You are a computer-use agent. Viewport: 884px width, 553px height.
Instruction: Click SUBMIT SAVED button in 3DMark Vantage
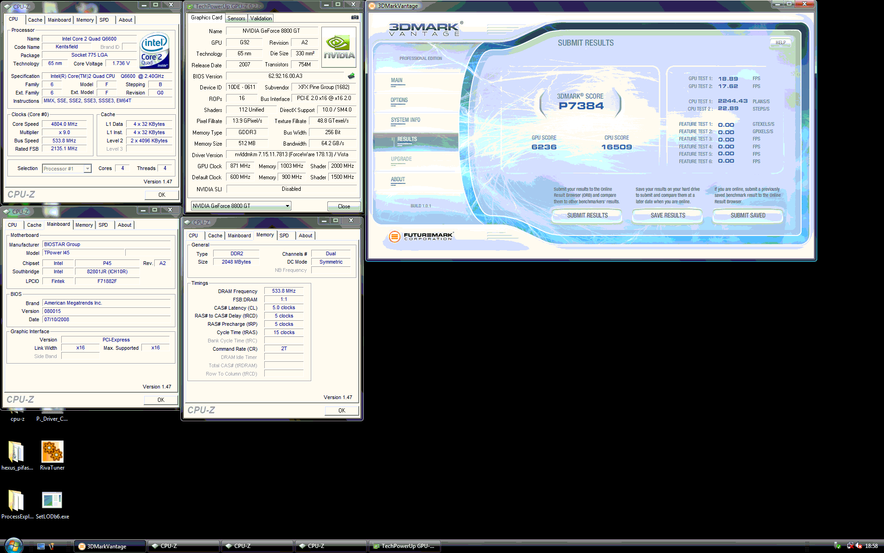[748, 216]
